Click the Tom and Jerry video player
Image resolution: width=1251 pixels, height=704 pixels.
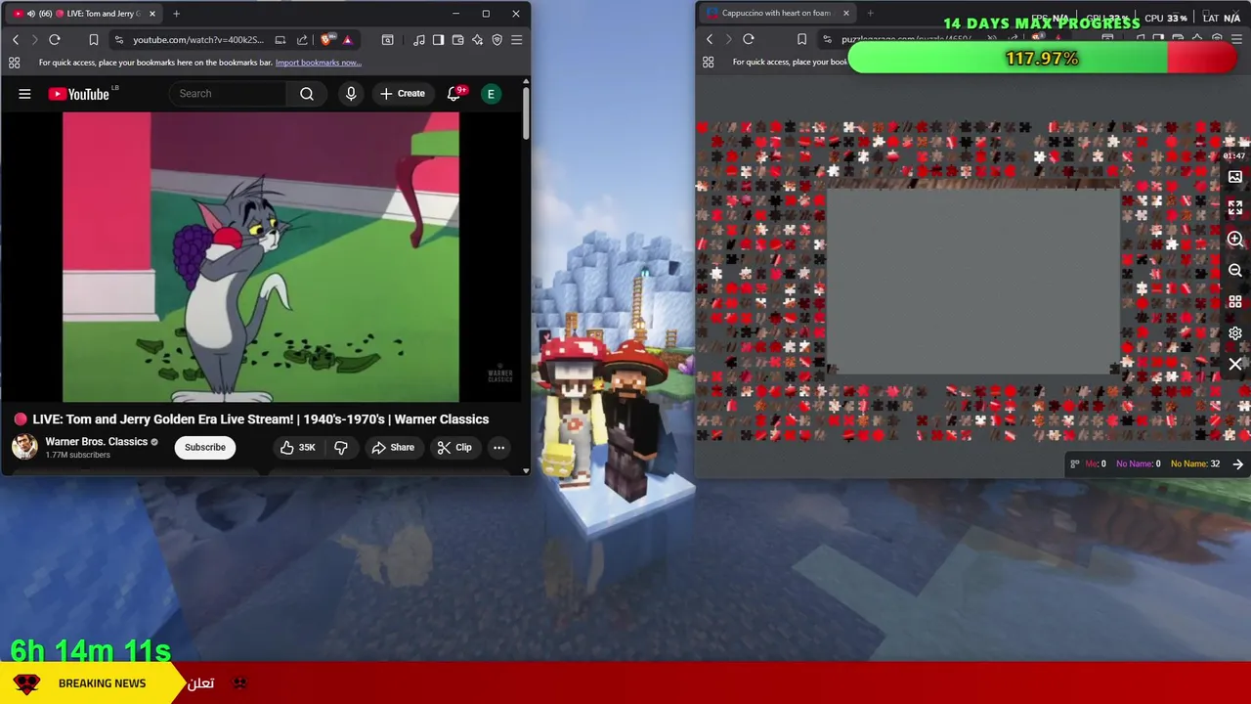click(261, 257)
